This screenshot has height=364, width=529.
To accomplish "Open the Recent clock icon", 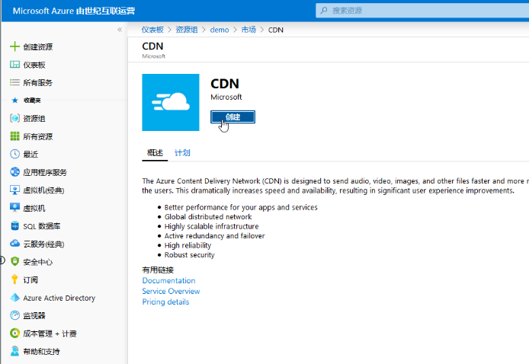I will pyautogui.click(x=14, y=154).
